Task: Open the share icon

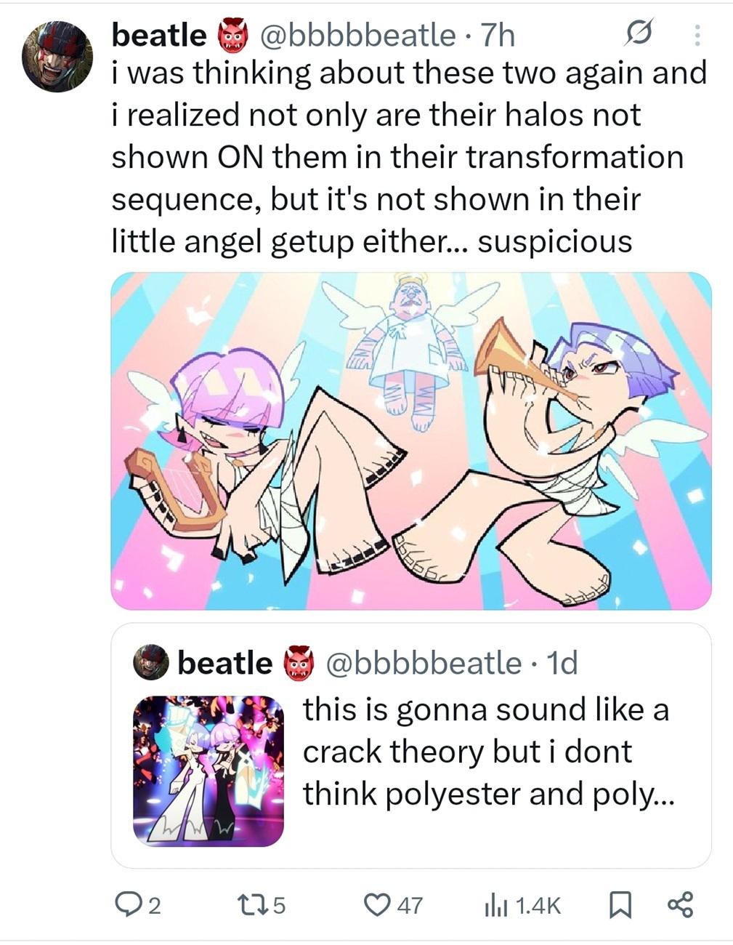Action: [x=681, y=904]
